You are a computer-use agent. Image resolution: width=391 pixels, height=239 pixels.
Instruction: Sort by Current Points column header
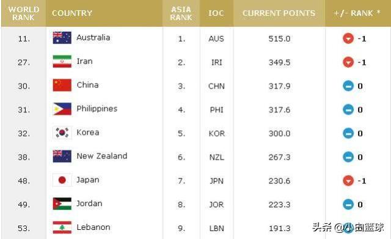[279, 13]
